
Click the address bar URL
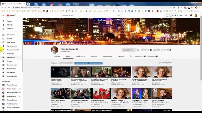click(x=27, y=8)
